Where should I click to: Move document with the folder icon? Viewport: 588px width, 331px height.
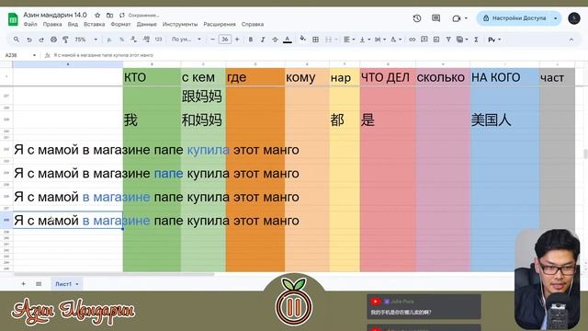pyautogui.click(x=109, y=16)
